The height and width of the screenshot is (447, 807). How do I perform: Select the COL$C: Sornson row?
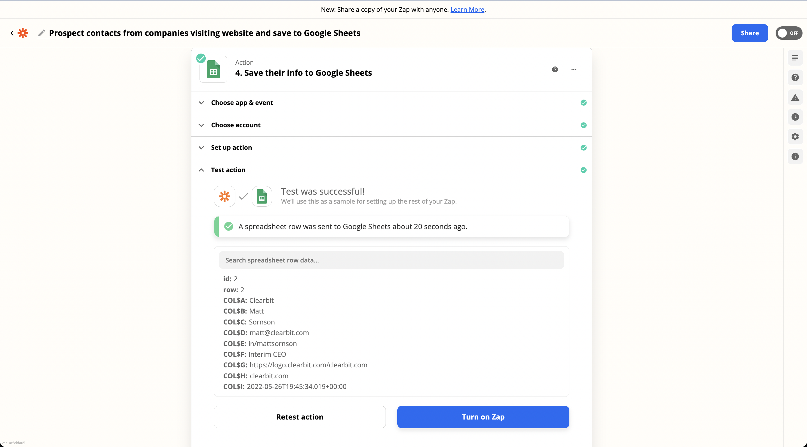click(x=249, y=322)
